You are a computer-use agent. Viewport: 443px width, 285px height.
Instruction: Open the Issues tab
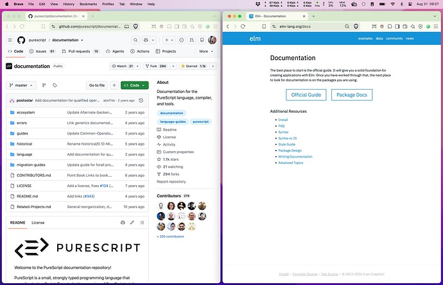pos(42,51)
